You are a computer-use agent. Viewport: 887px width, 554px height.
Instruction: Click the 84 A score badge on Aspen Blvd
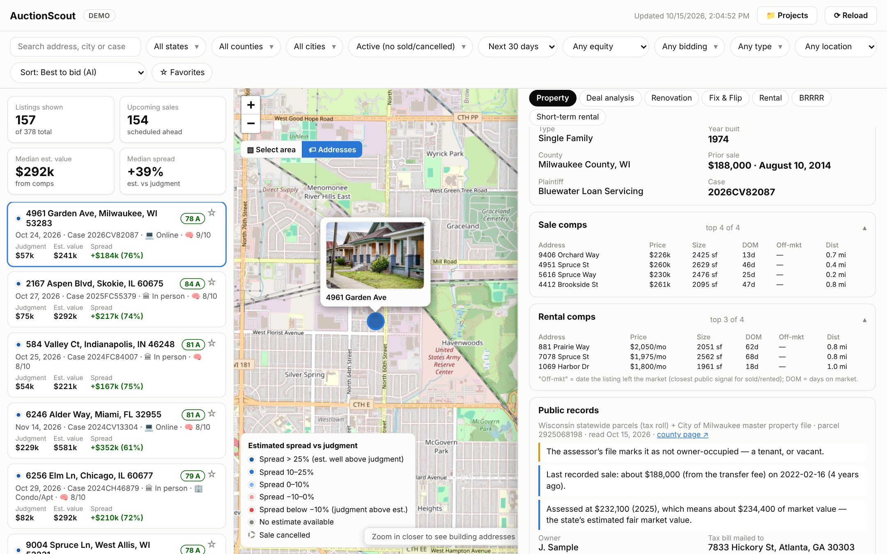(x=192, y=284)
